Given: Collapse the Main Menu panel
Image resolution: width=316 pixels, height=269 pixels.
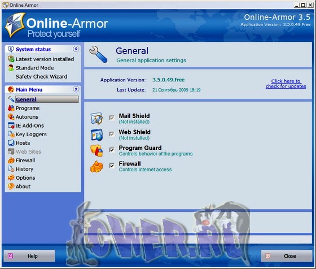Looking at the screenshot, I should click(x=76, y=89).
